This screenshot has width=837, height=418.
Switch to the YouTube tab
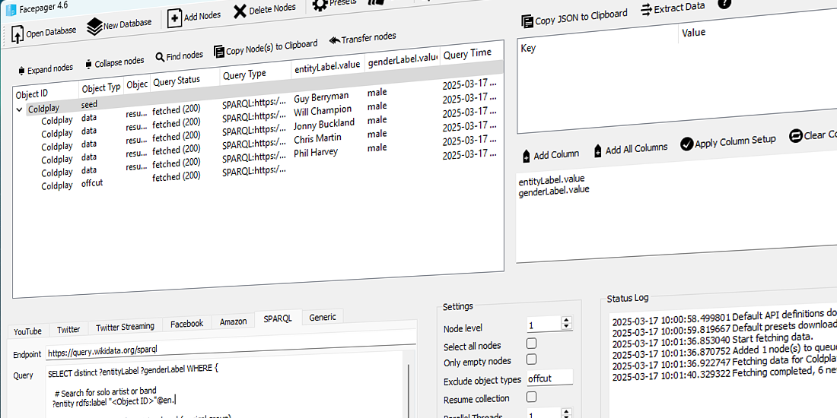pyautogui.click(x=27, y=331)
